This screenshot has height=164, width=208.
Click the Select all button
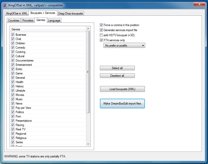click(x=117, y=68)
